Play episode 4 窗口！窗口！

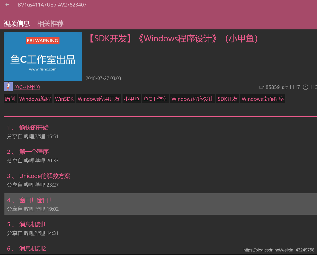point(161,204)
